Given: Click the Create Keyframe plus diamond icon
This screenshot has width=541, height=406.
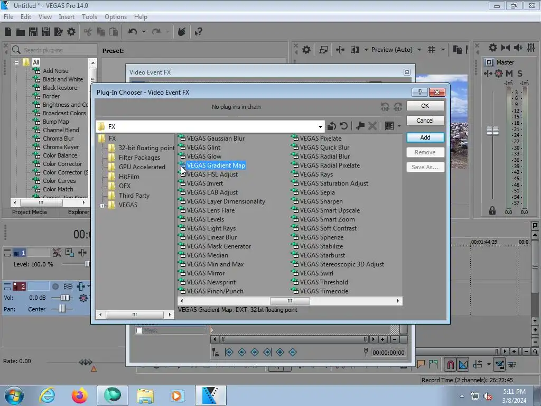Looking at the screenshot, I should [280, 352].
